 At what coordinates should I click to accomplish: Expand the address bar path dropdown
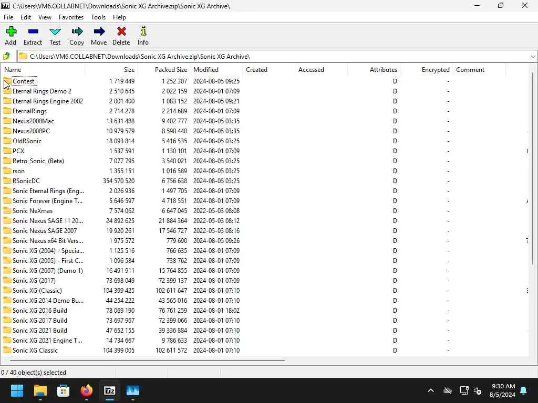point(533,57)
